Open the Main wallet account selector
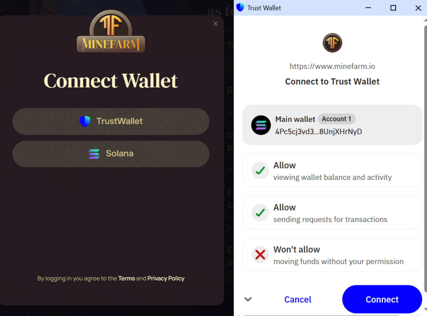427x316 pixels. pyautogui.click(x=332, y=125)
